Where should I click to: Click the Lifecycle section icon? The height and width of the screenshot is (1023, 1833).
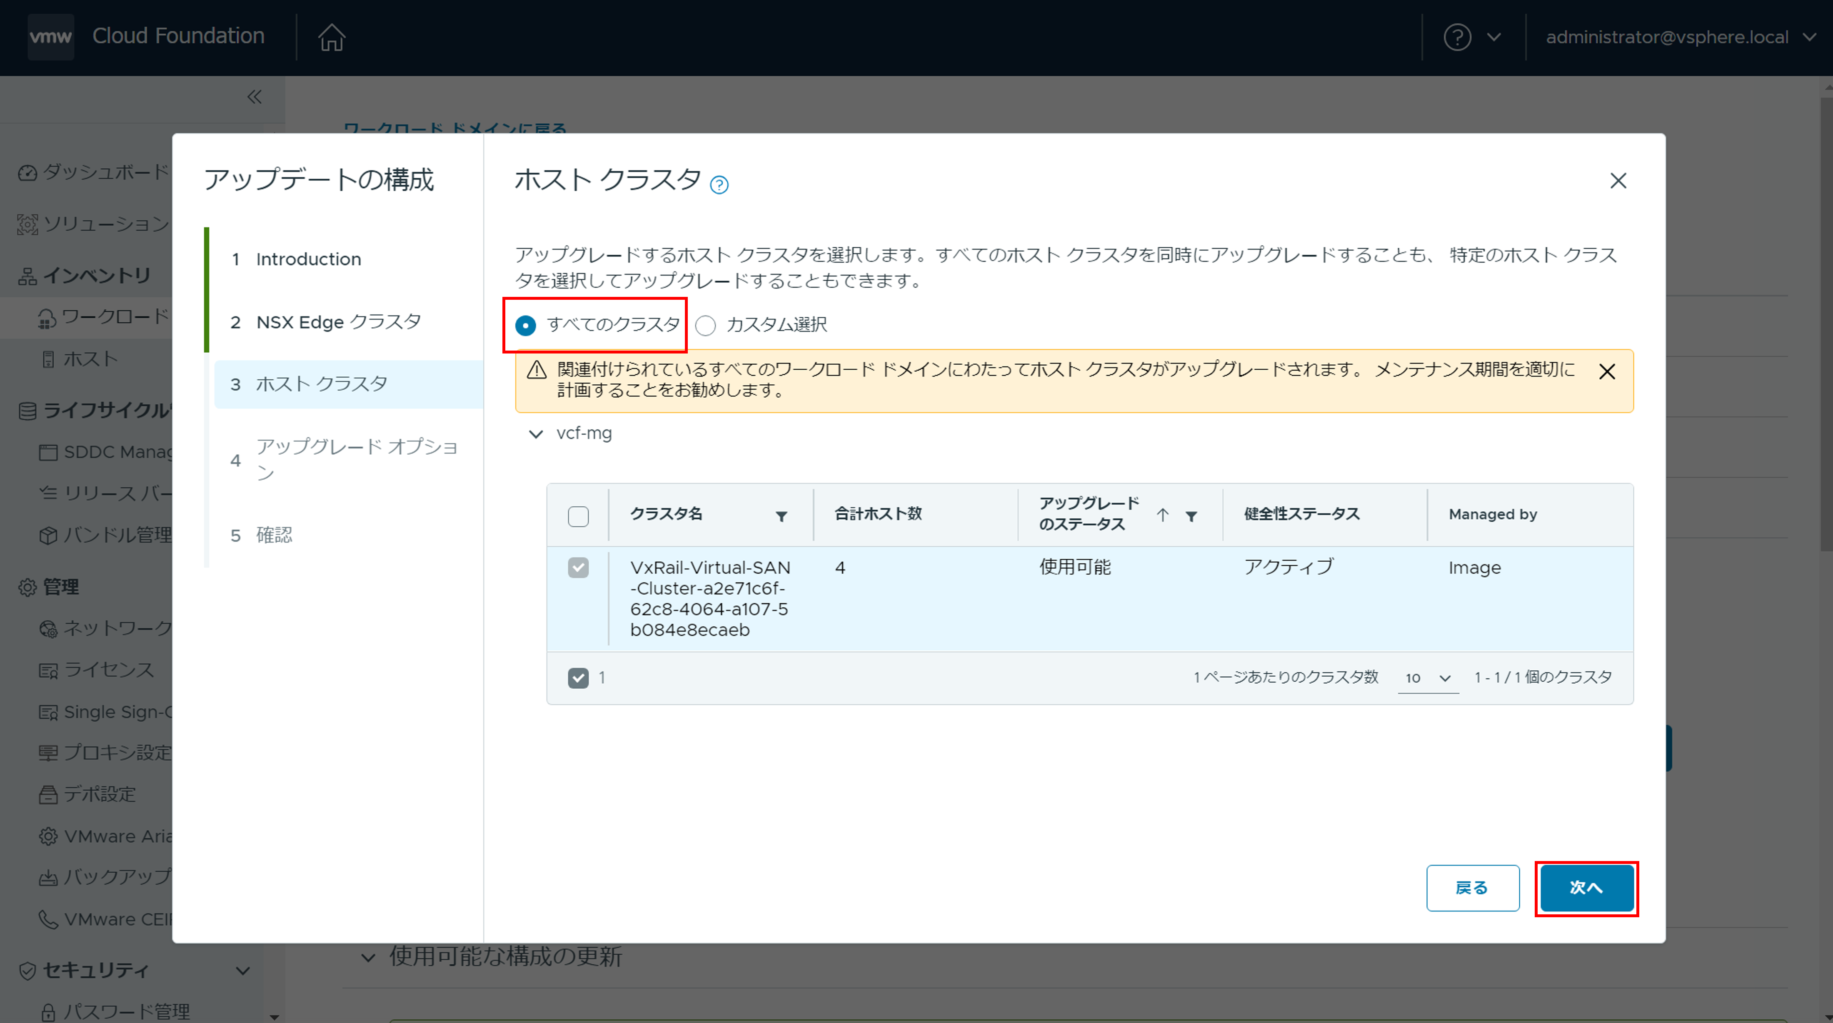27,411
